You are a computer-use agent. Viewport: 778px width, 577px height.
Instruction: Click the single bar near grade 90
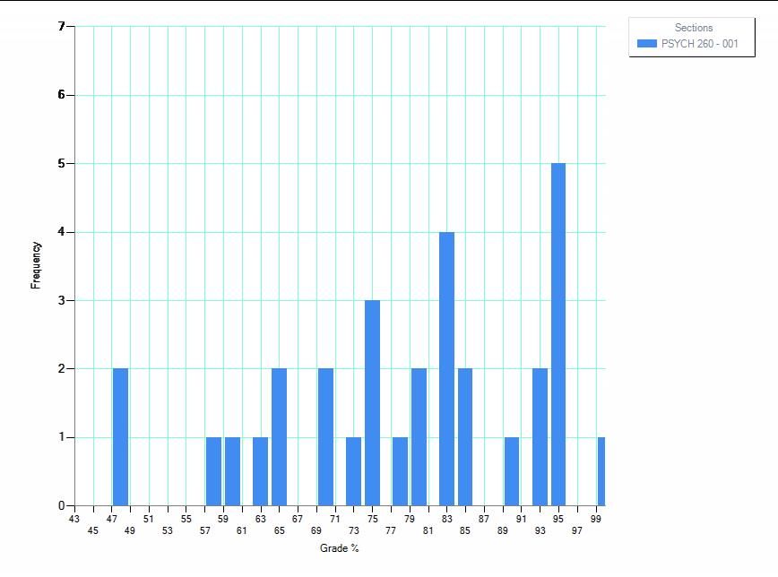(x=512, y=471)
